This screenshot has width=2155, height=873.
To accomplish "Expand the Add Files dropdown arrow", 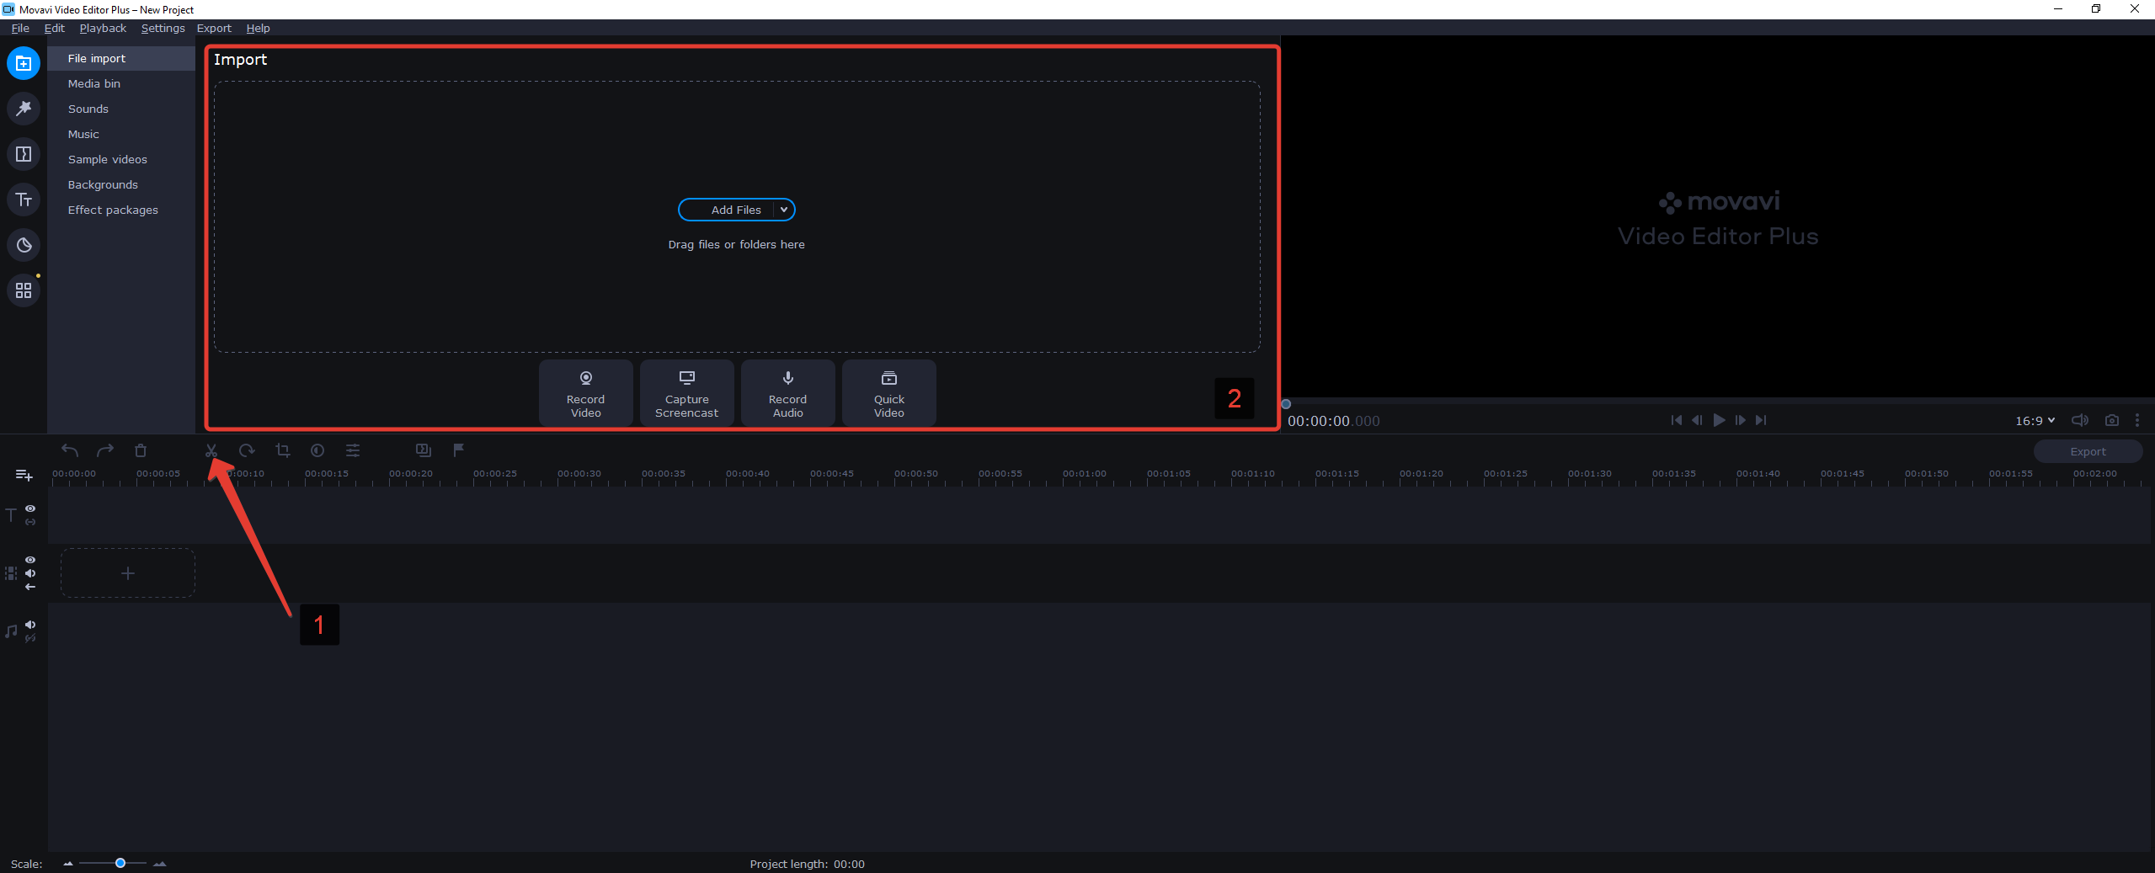I will (x=784, y=210).
